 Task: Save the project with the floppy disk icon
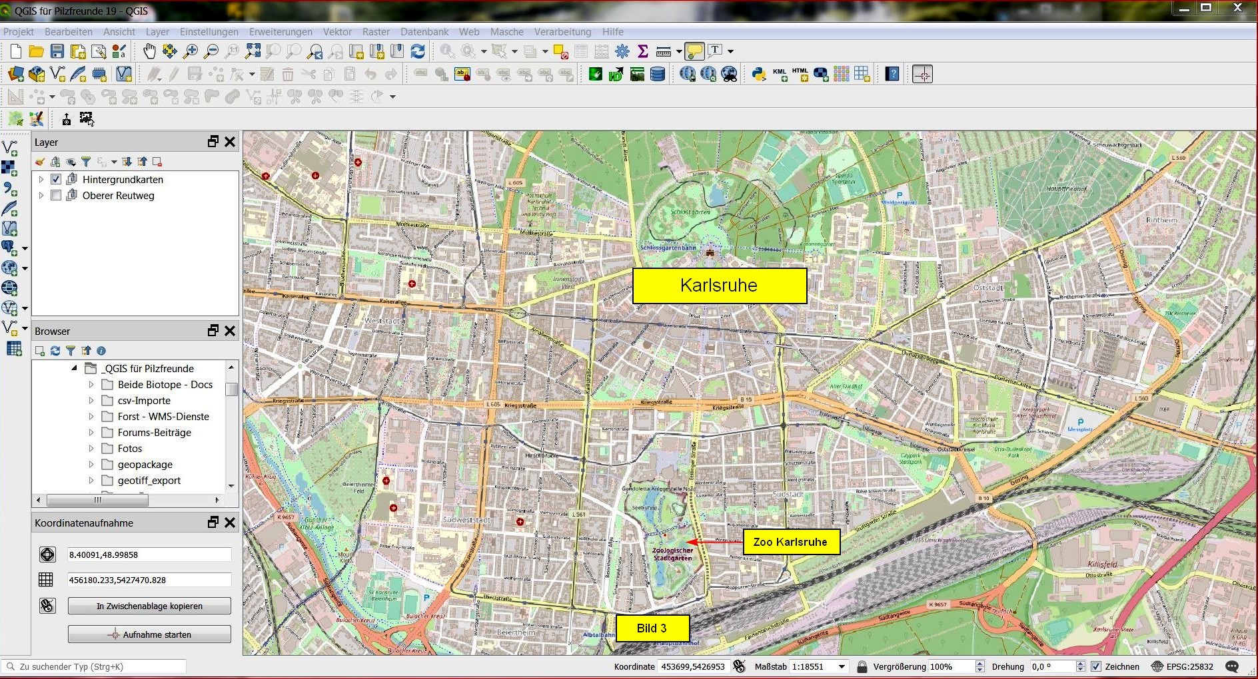(x=57, y=51)
